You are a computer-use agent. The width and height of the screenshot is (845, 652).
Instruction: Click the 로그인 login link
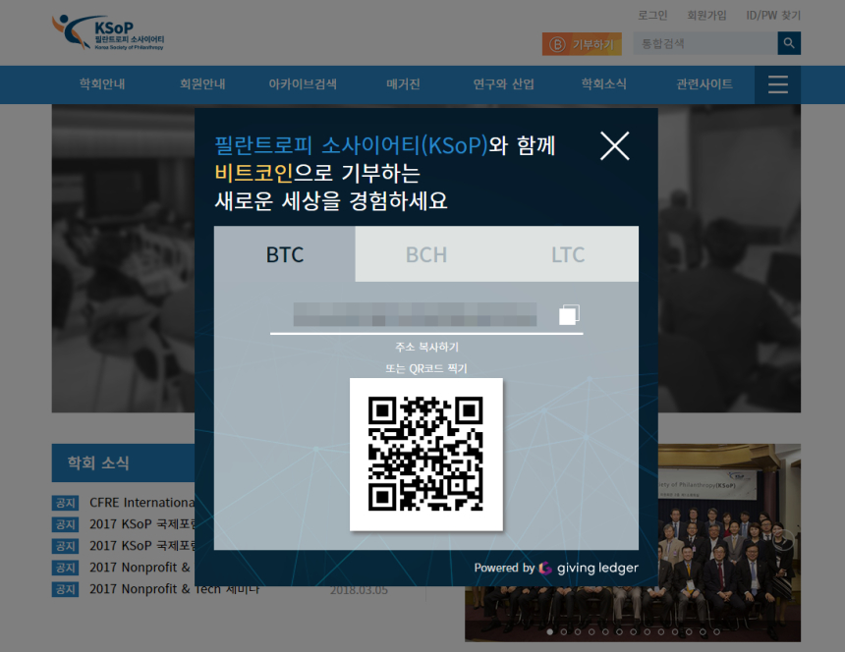coord(651,15)
